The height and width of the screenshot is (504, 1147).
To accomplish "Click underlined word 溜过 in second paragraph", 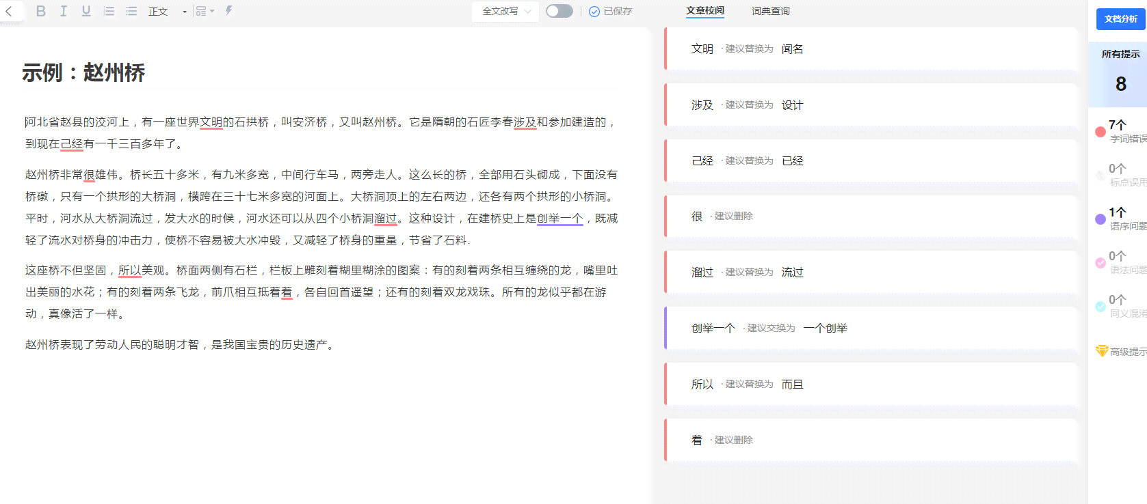I will (386, 219).
